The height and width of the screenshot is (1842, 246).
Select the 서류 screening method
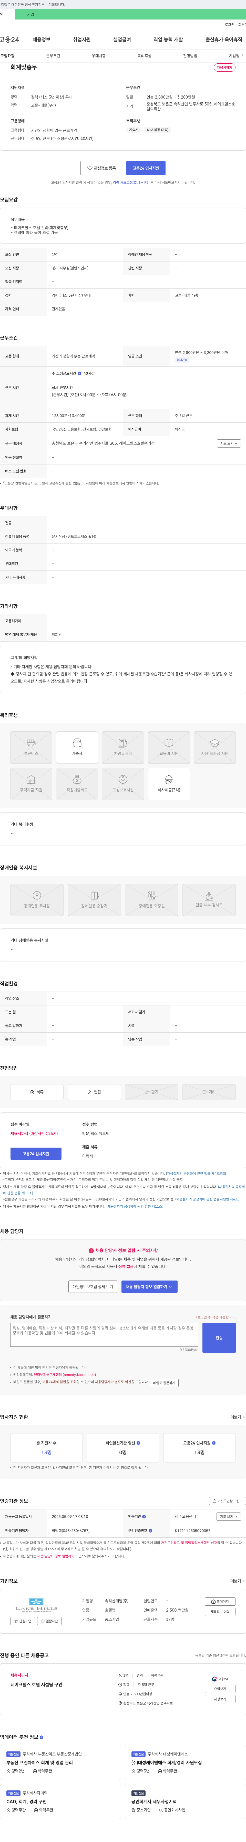tap(37, 1092)
